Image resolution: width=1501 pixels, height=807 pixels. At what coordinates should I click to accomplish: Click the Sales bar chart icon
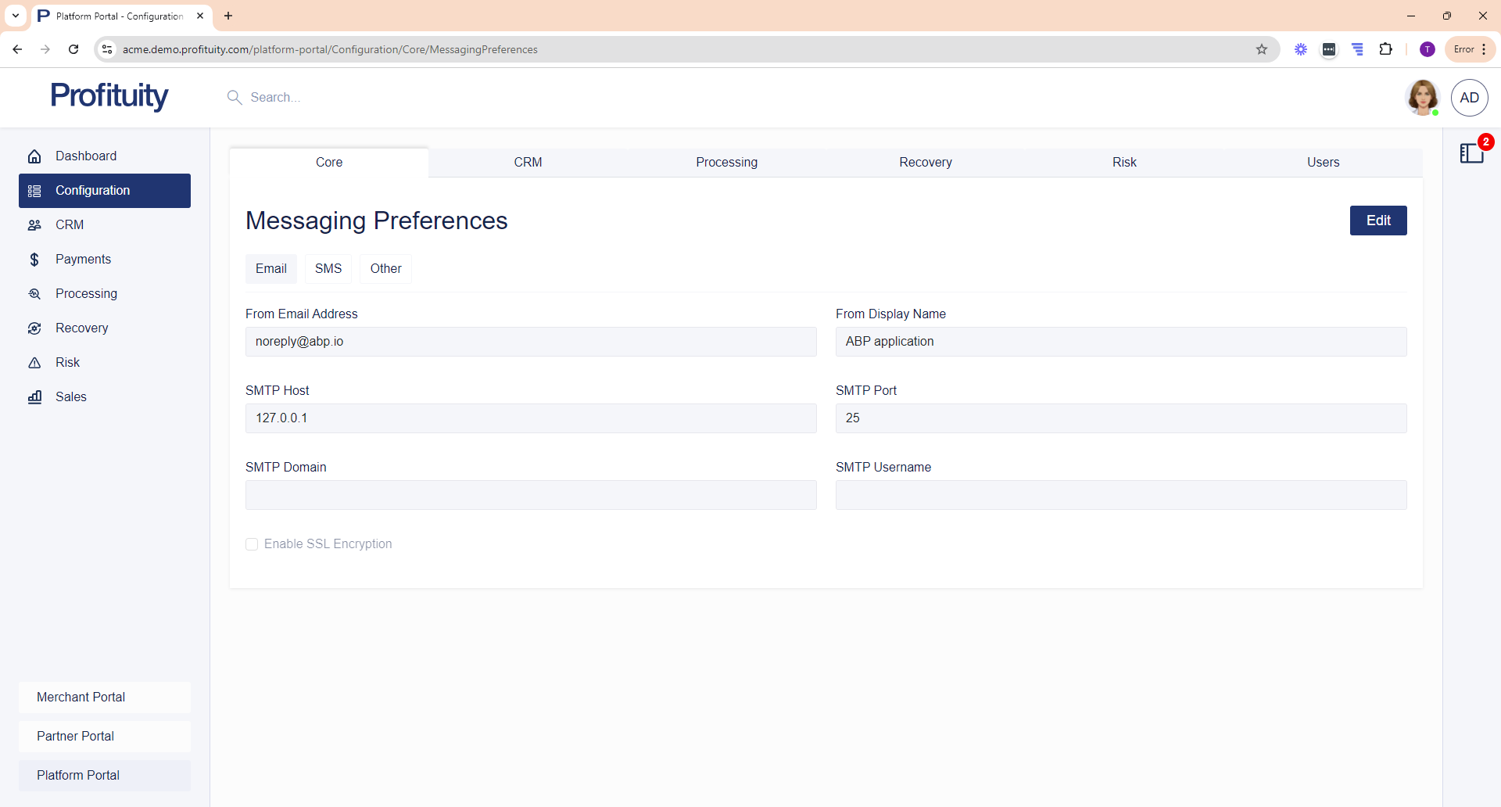(34, 397)
